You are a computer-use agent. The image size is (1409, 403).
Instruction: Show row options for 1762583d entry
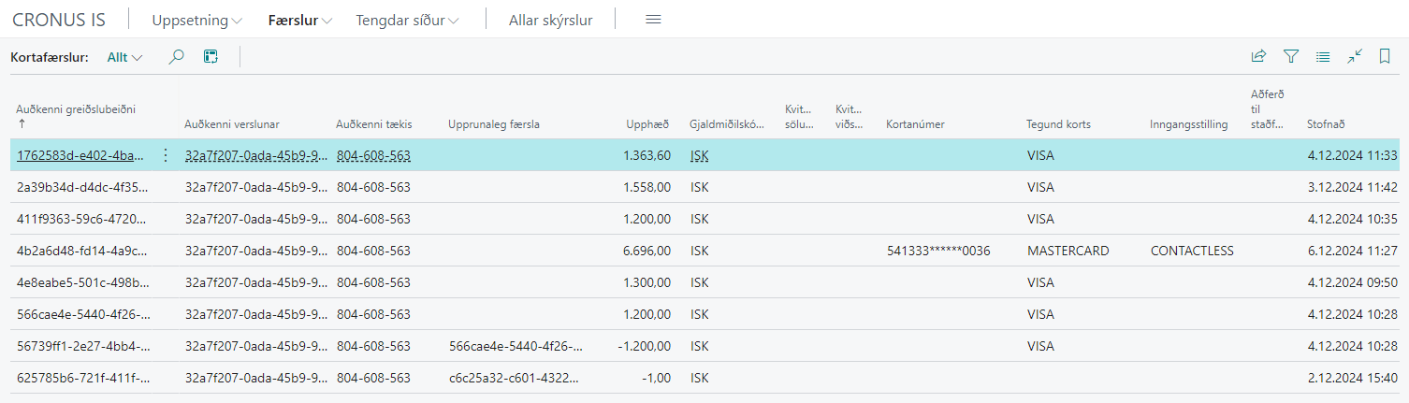point(166,155)
